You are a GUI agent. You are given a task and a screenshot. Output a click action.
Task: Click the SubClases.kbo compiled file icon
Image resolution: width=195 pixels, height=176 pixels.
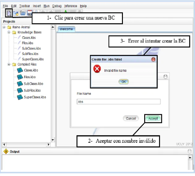[20, 83]
